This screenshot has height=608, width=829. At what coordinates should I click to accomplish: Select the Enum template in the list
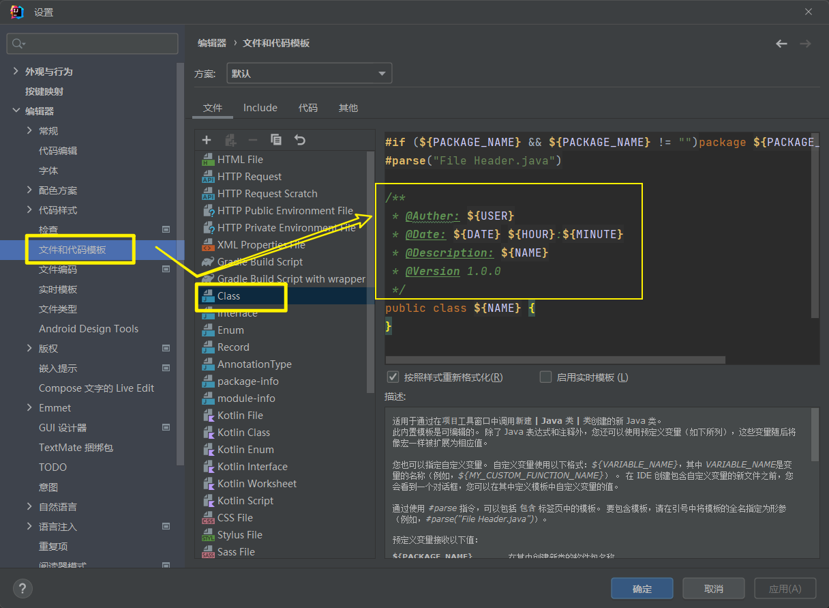[230, 330]
